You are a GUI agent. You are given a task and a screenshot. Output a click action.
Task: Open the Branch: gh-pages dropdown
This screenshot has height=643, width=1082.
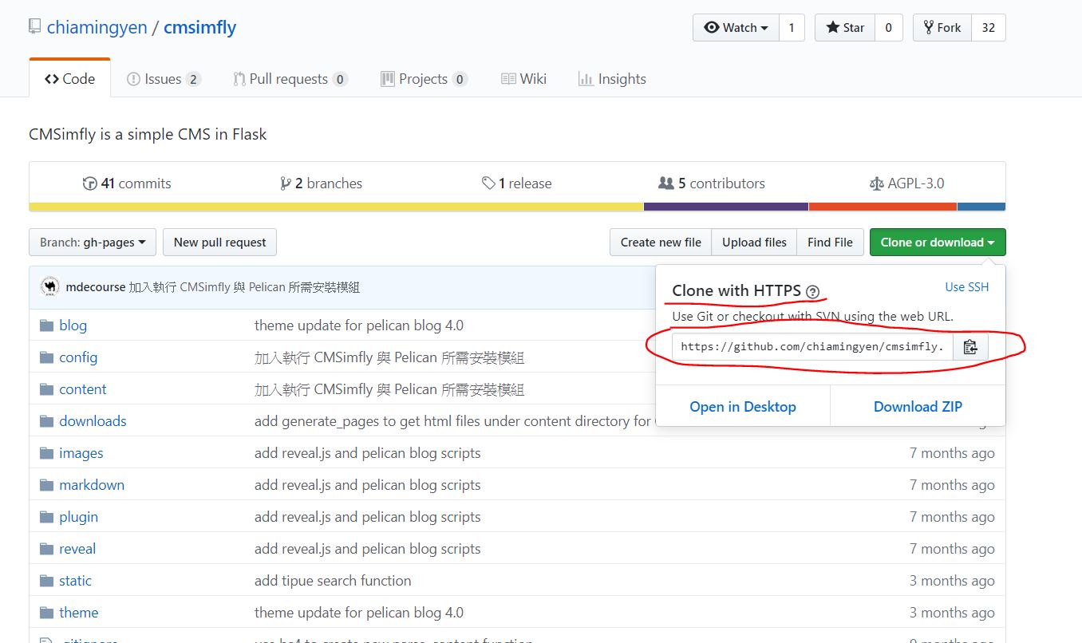coord(93,243)
